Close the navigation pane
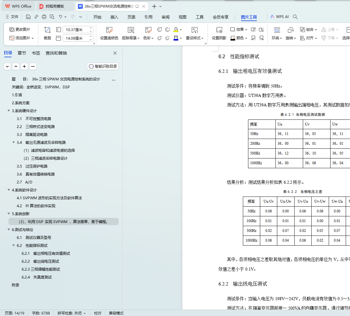Image resolution: width=350 pixels, height=316 pixels. [115, 53]
